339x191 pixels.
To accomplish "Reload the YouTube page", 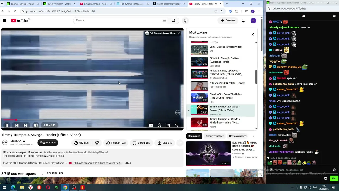I will pos(15,11).
